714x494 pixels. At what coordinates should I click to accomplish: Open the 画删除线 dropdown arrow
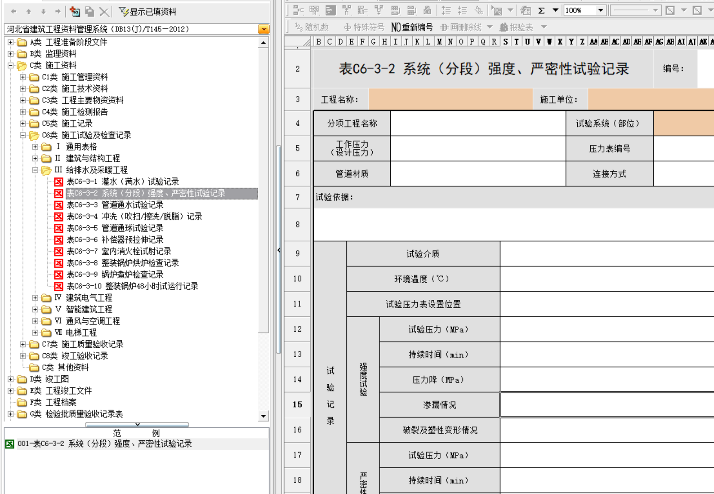pyautogui.click(x=490, y=27)
